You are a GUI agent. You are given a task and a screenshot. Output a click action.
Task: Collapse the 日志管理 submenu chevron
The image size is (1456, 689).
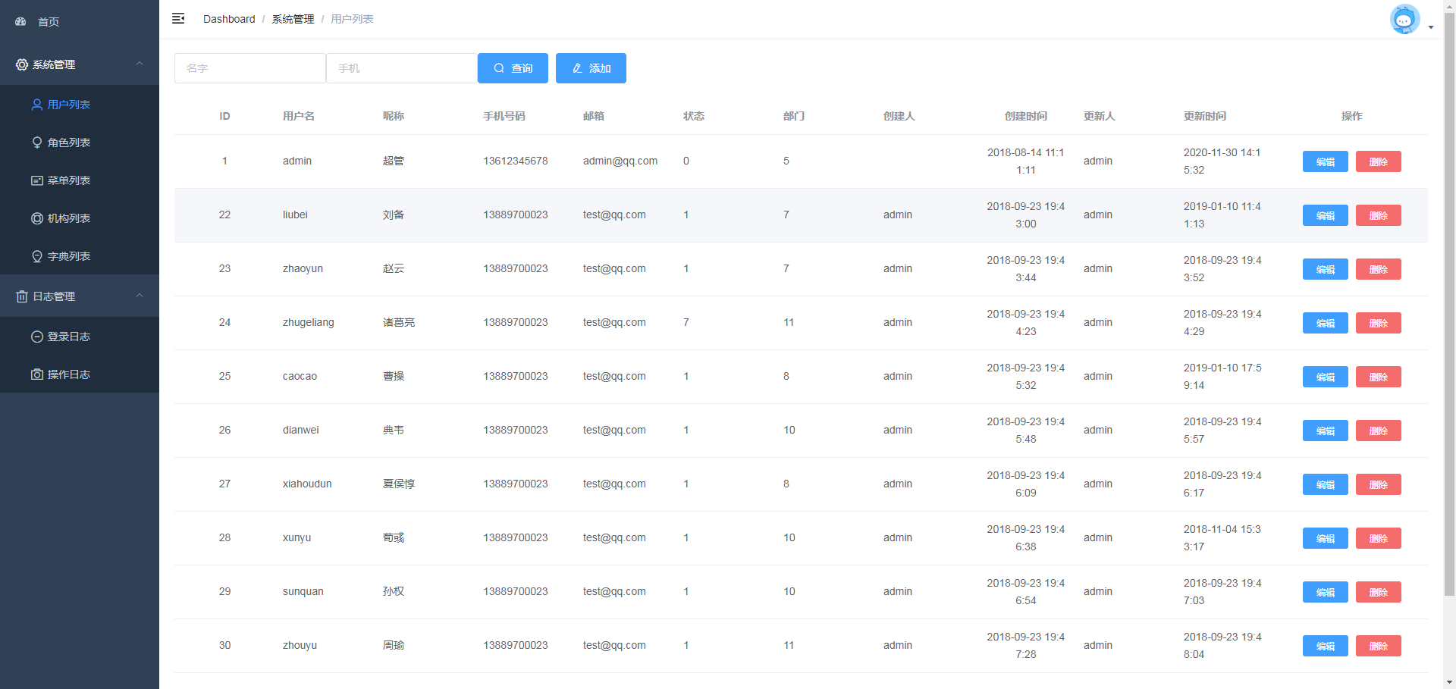click(x=140, y=296)
